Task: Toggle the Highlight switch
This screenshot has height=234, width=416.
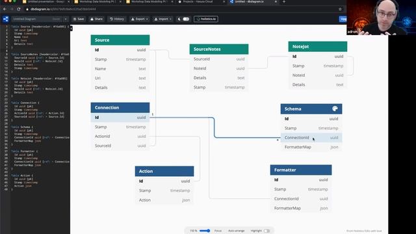Action: pos(267,231)
